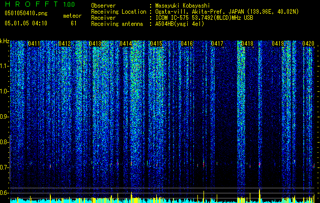
Task: Click the red meteor echo below 0418
Action: (259, 164)
